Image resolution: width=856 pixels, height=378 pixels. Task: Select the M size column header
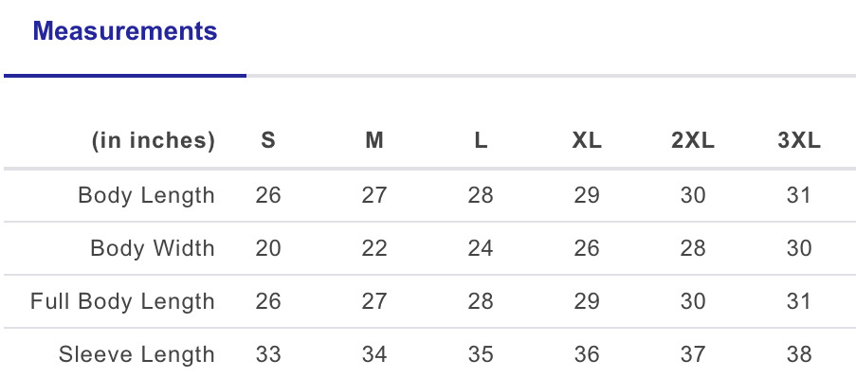374,141
